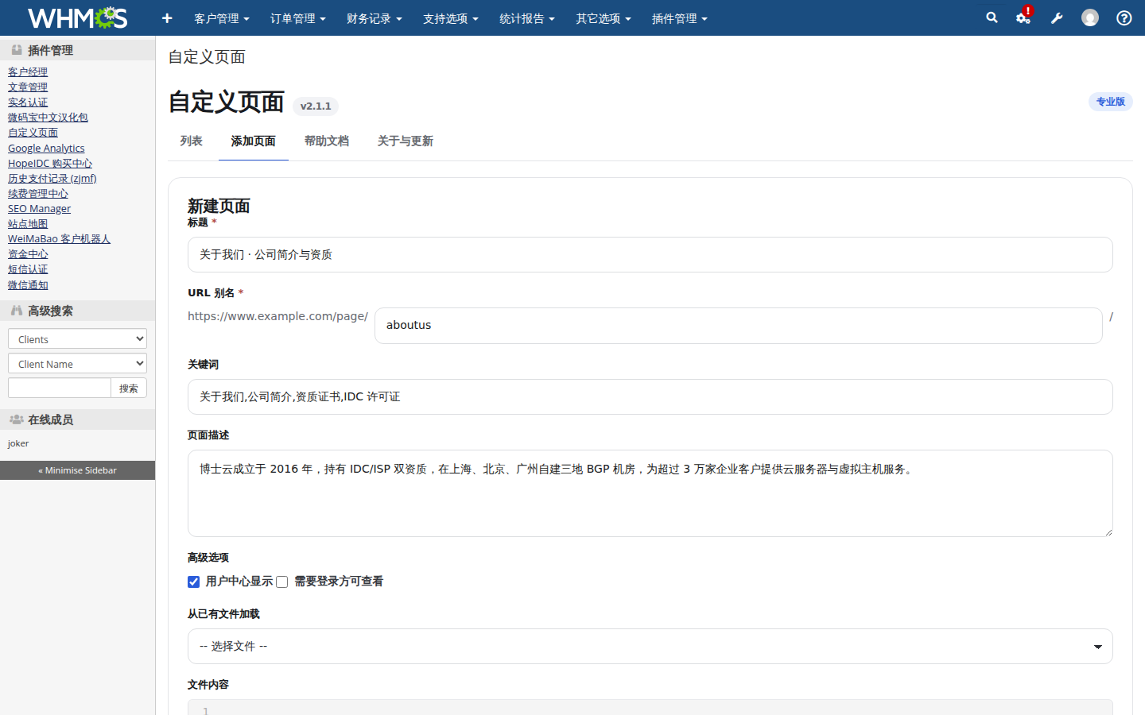Open the 实名认证 sidebar link

coord(28,102)
